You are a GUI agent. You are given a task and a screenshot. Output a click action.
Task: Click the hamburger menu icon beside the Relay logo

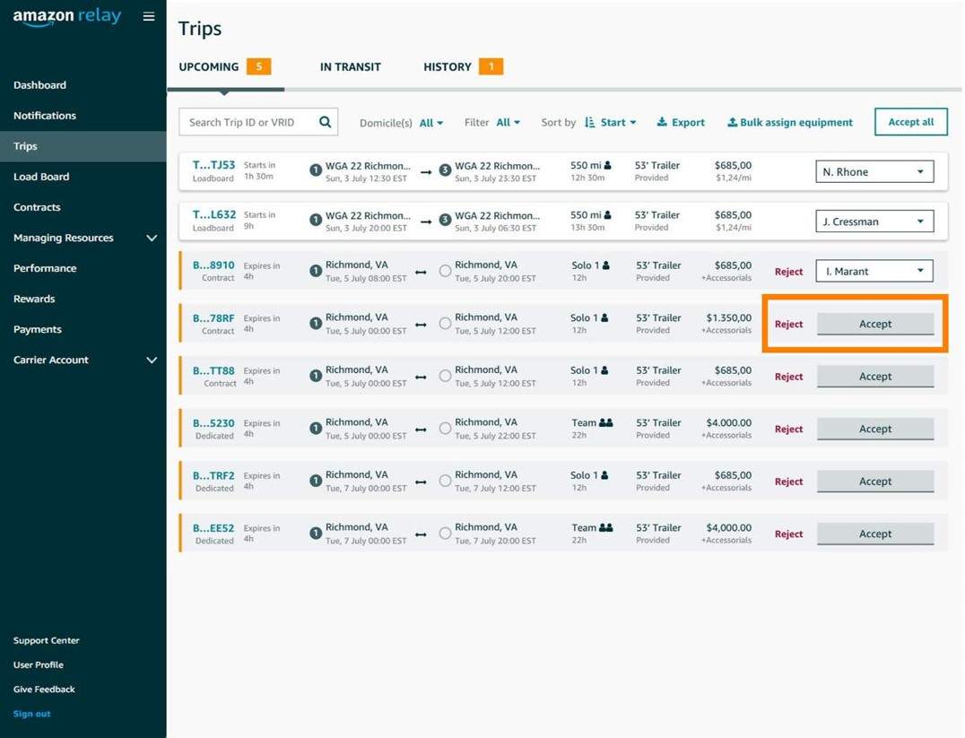(149, 15)
